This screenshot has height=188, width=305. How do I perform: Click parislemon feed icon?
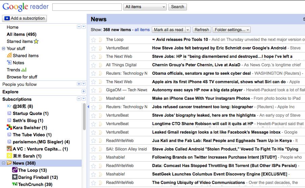pyautogui.click(x=9, y=142)
